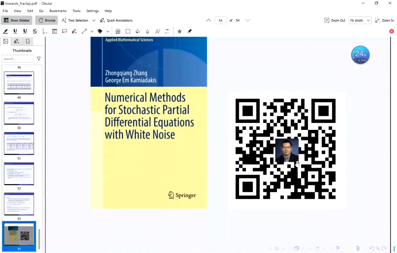Screen dimensions: 397x253
Task: Open Quick Annotations
Action: [116, 20]
